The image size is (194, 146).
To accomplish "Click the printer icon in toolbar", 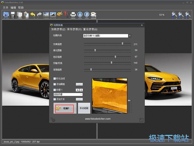I will click(73, 14).
